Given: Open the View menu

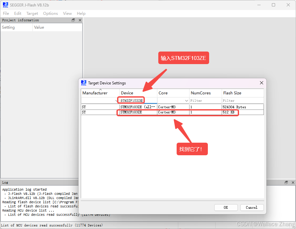Looking at the screenshot, I should tap(67, 14).
